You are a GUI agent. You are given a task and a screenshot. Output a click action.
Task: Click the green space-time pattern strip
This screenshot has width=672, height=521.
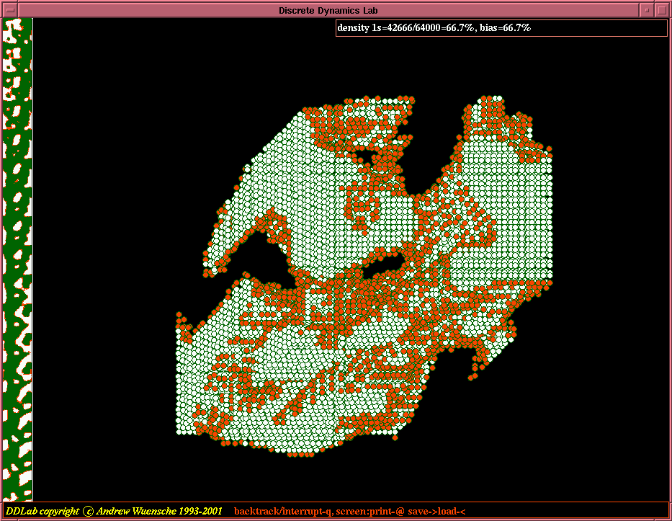pos(17,260)
